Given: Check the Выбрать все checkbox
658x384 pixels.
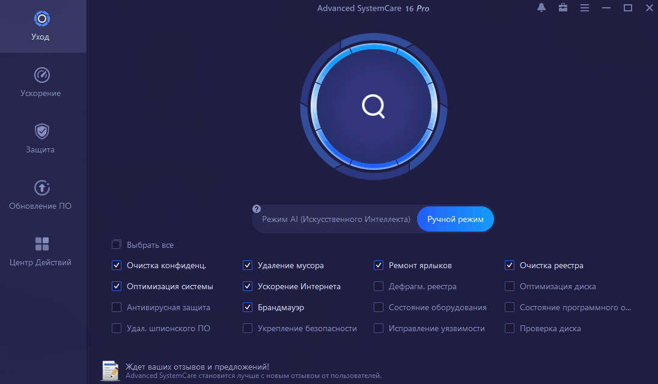Looking at the screenshot, I should pos(116,244).
